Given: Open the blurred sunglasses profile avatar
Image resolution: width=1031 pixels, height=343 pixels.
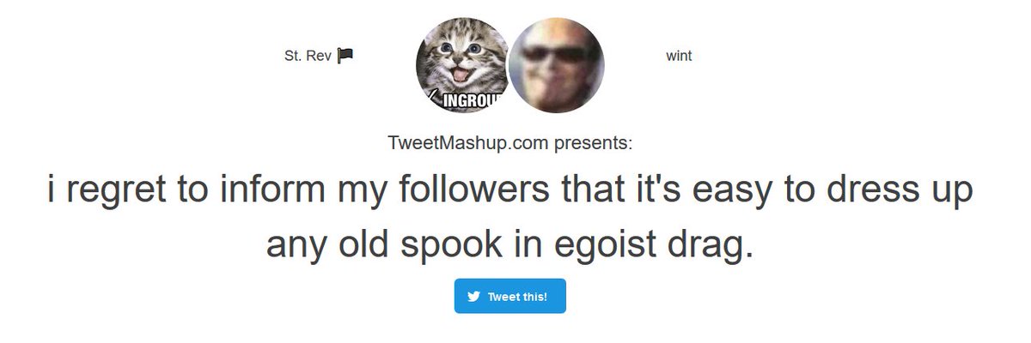Looking at the screenshot, I should 557,65.
